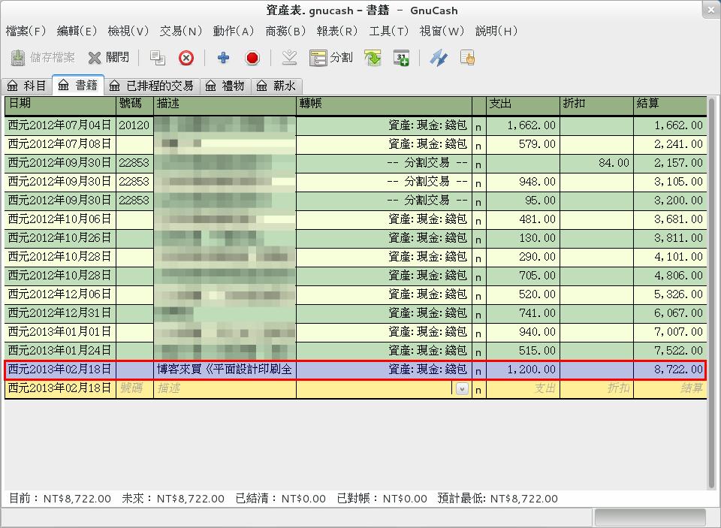
Task: Click the green jump-to-account arrow icon
Action: [x=373, y=58]
